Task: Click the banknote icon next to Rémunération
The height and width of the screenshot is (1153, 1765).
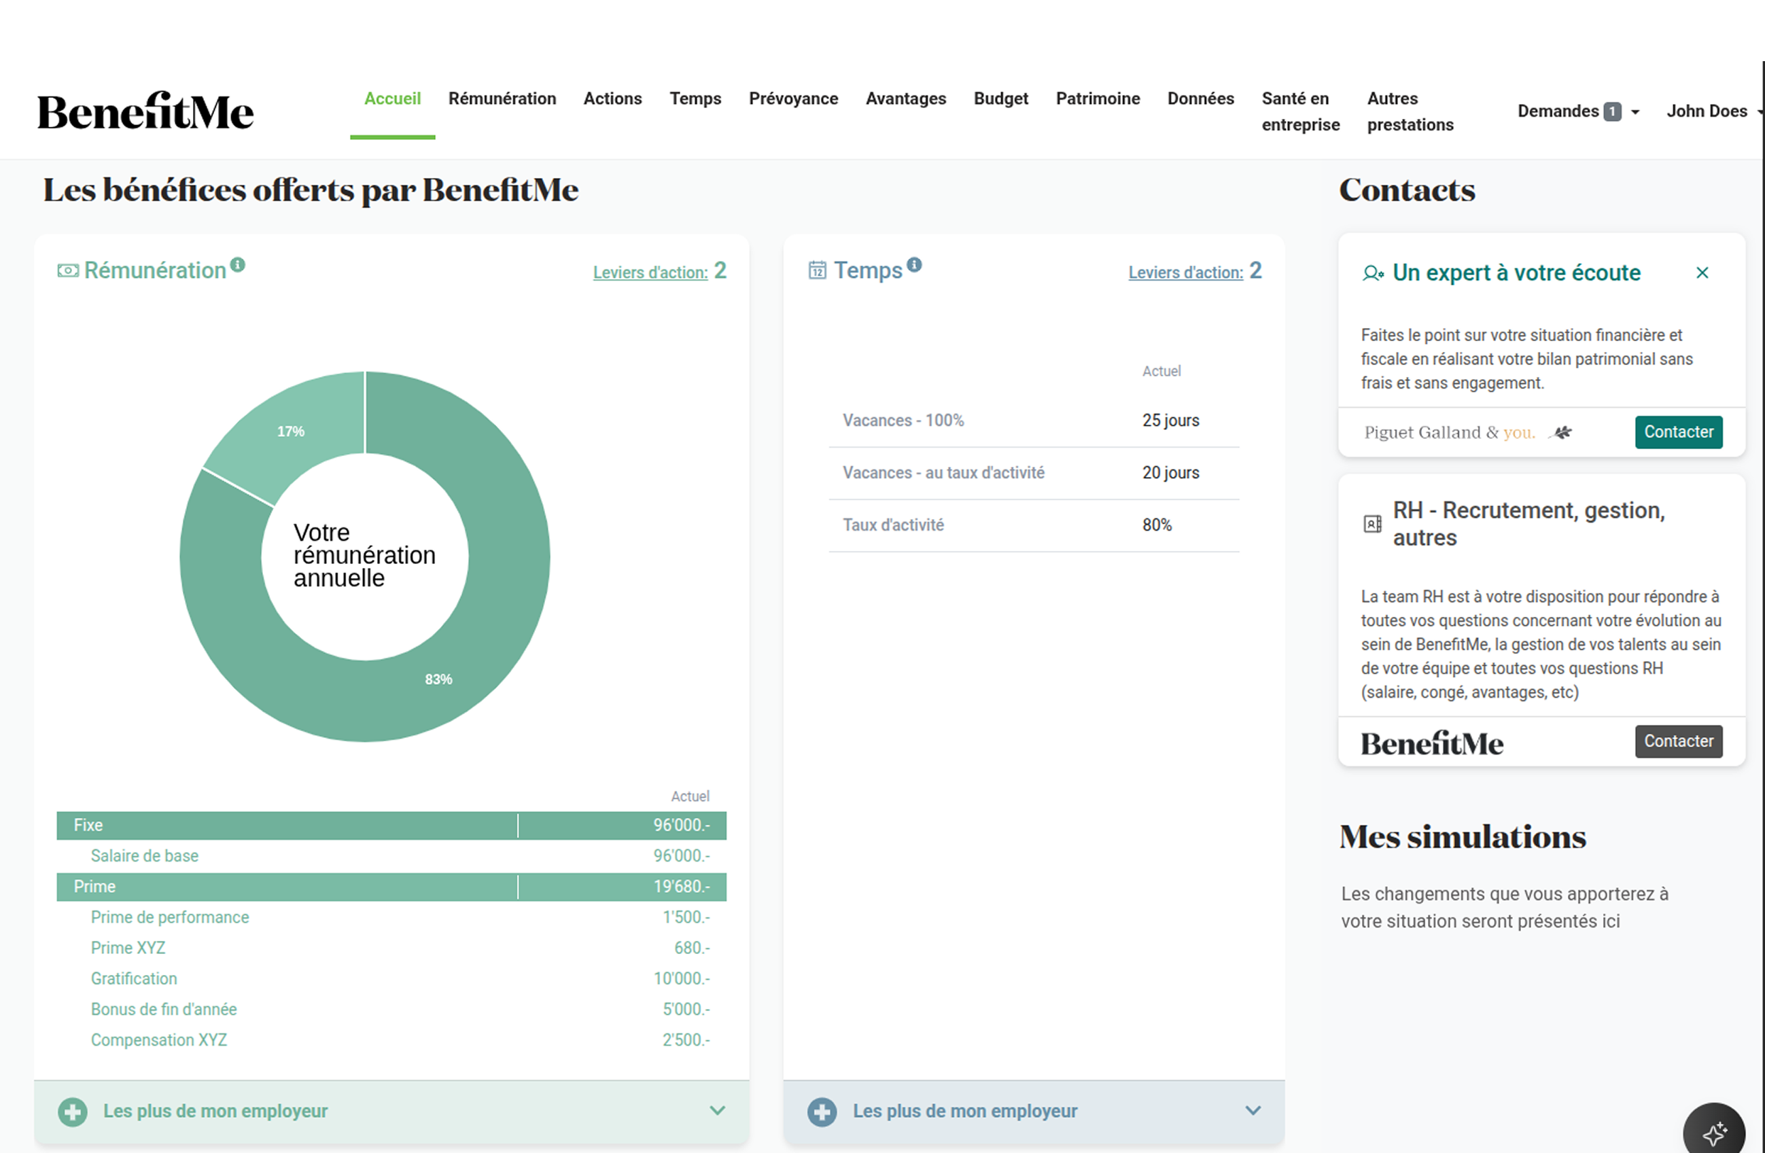Action: click(67, 270)
